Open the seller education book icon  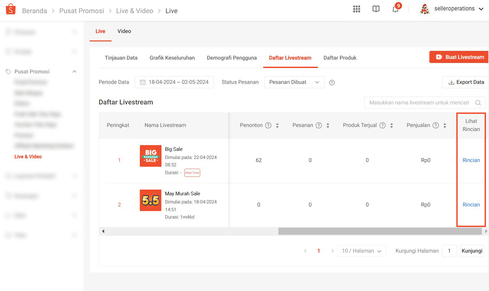pyautogui.click(x=375, y=9)
